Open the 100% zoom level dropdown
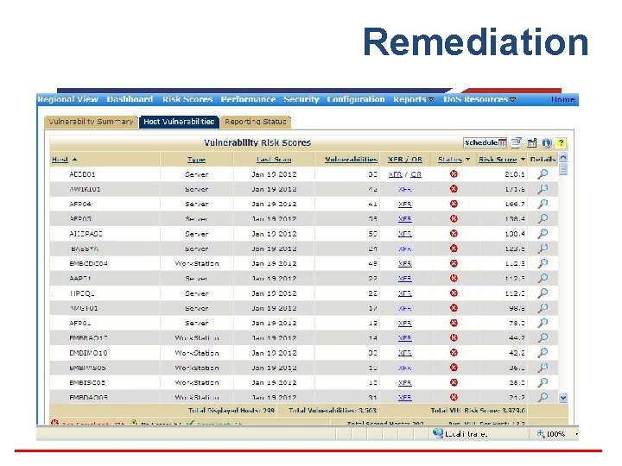The image size is (622, 466). [x=577, y=434]
